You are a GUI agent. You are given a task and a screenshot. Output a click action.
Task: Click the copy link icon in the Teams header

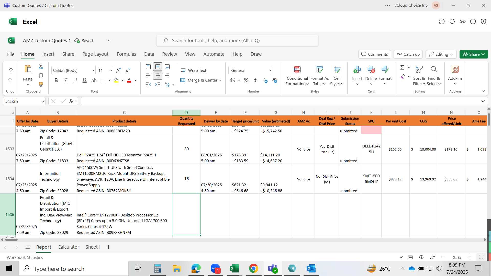(463, 21)
